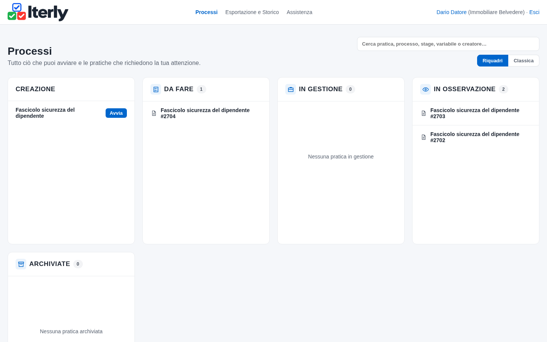Viewport: 547px width, 342px height.
Task: Click document icon beside pratica #2702
Action: tap(424, 137)
